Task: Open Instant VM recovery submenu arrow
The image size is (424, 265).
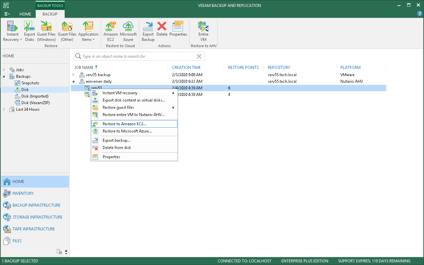Action: pyautogui.click(x=173, y=93)
